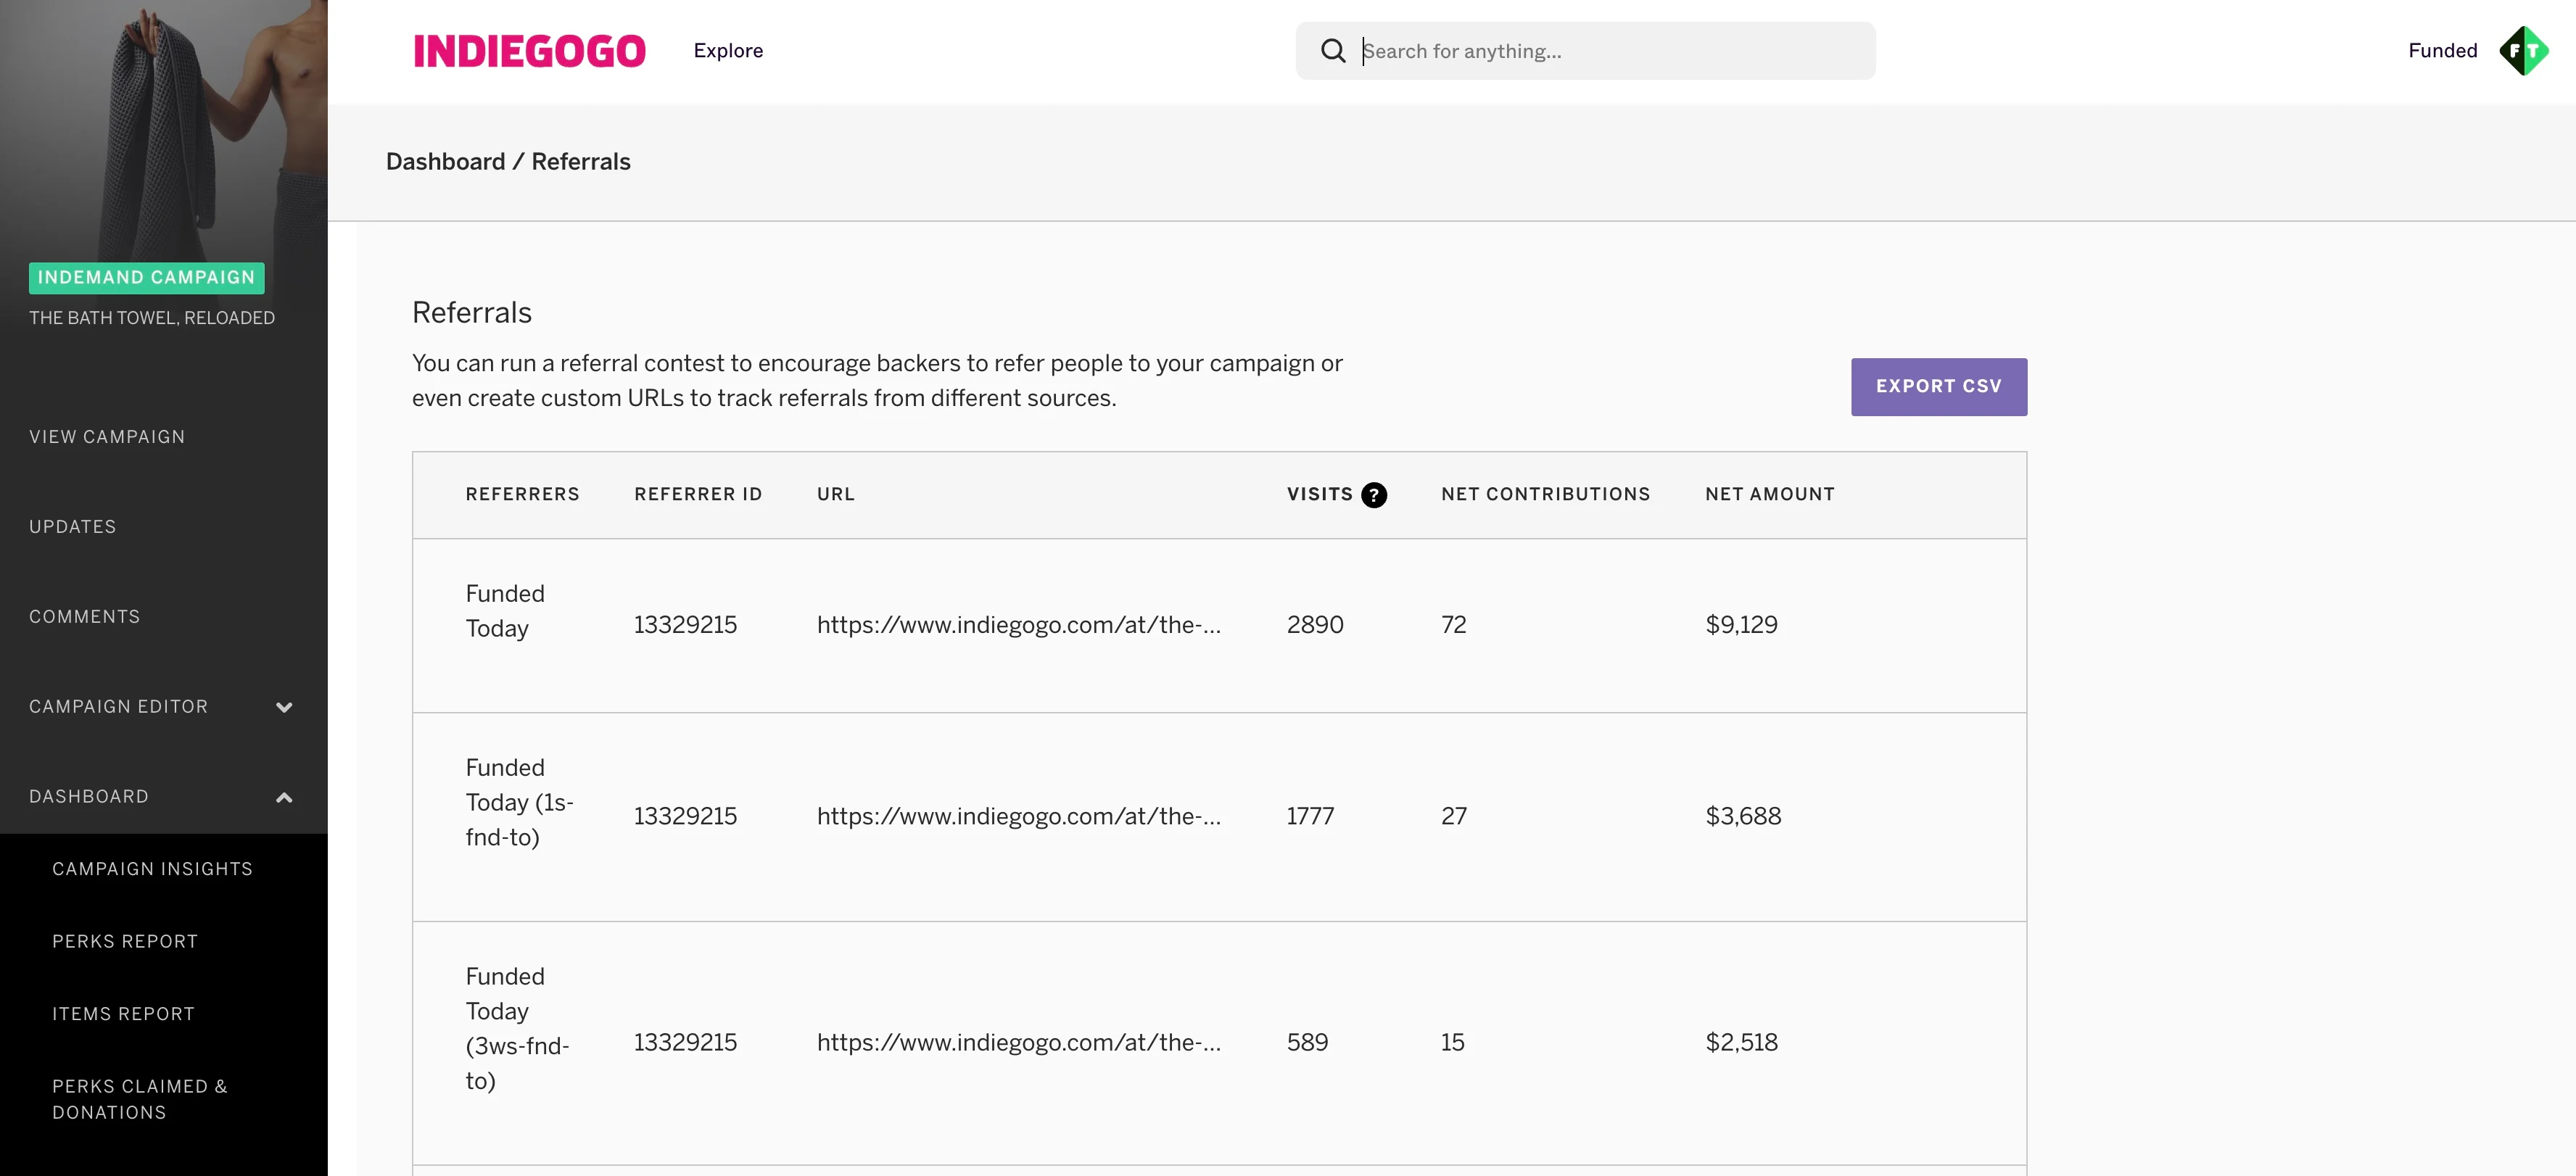Click the Indiegogo logo

pos(529,51)
